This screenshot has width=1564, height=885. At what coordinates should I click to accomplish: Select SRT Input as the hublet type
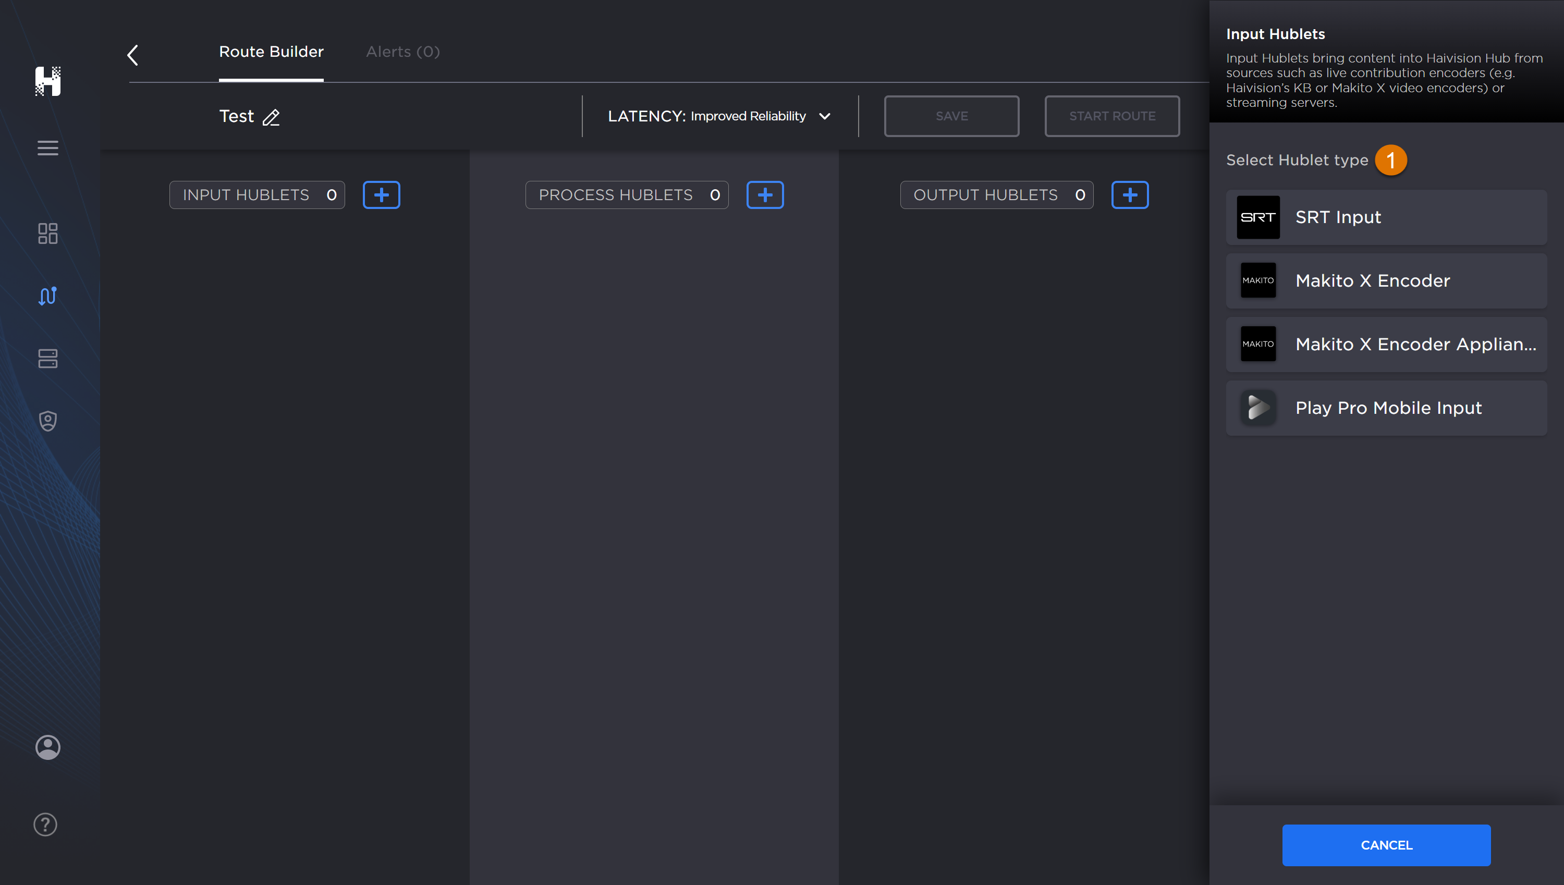coord(1386,217)
